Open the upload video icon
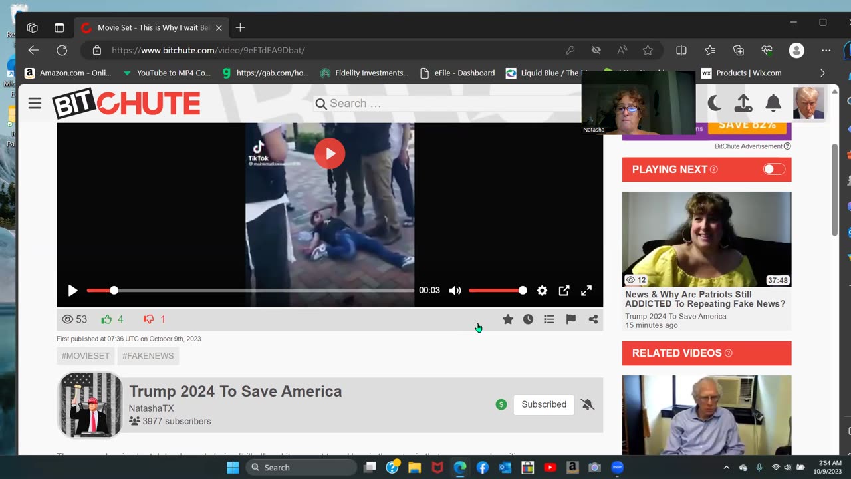Viewport: 851px width, 479px height. click(x=743, y=103)
